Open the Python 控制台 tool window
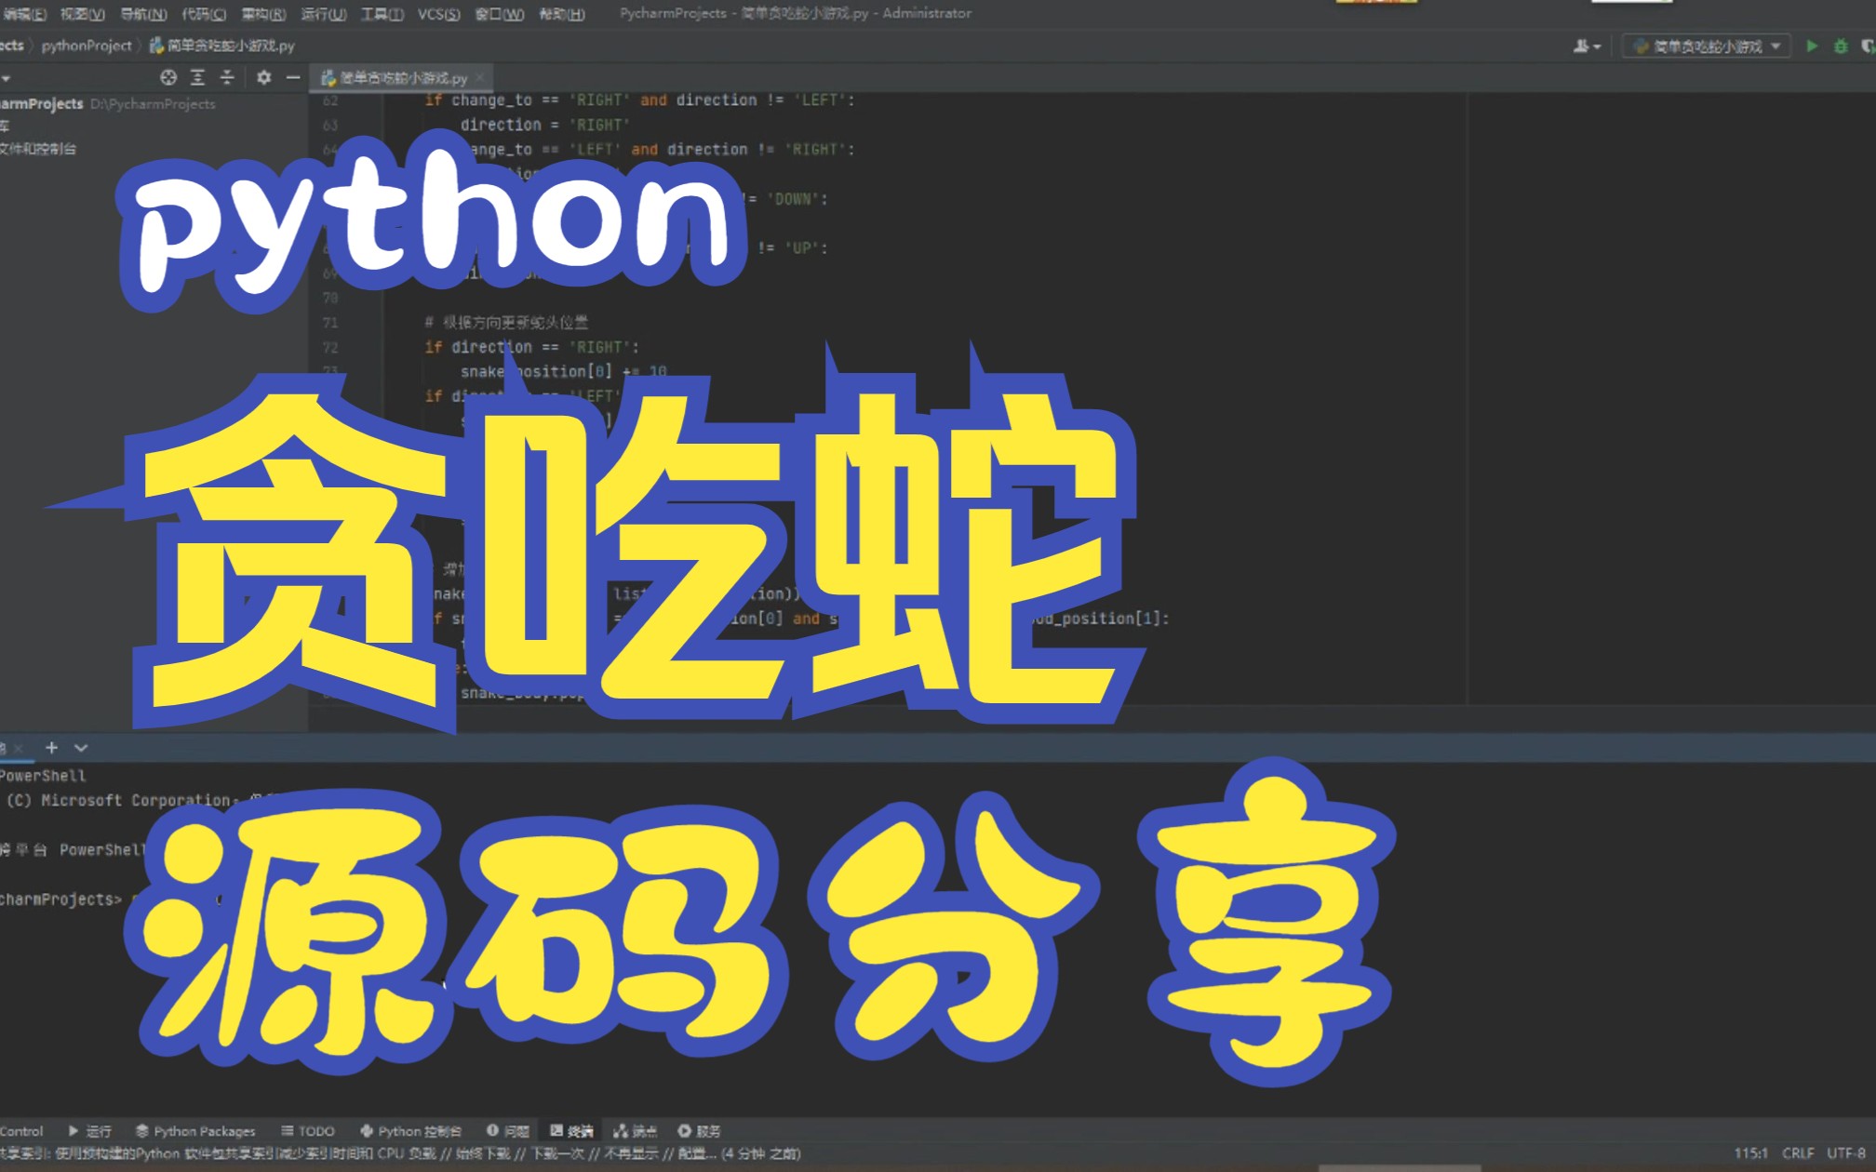 tap(410, 1131)
